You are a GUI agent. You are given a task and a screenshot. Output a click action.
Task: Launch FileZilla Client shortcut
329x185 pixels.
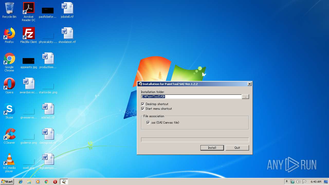(29, 35)
